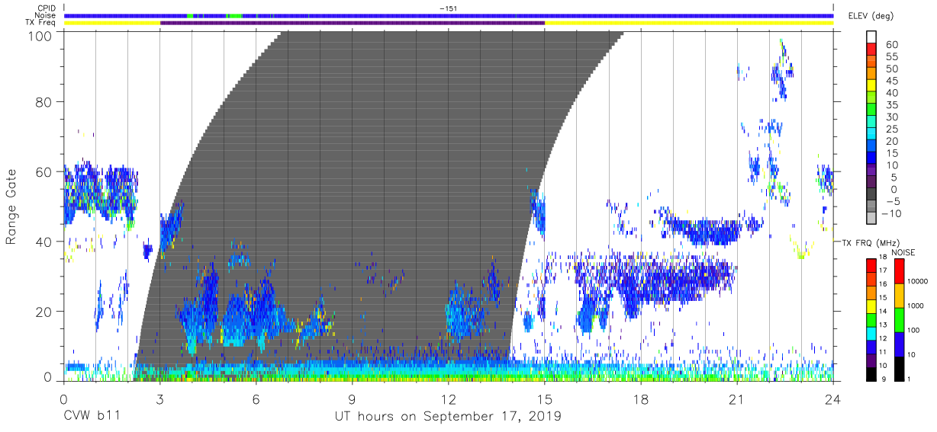
Task: Click the 'TX Freq' row label
Action: coord(41,23)
